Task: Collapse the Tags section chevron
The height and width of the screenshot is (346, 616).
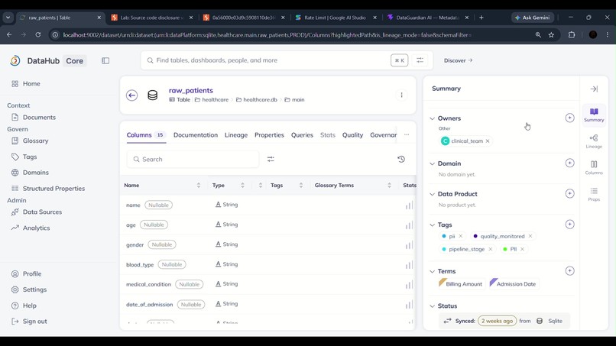Action: pos(432,225)
